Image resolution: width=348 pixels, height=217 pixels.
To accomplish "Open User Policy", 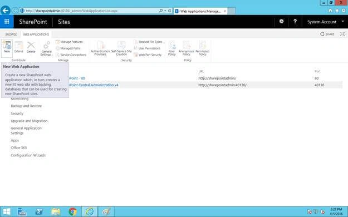I will [172, 48].
